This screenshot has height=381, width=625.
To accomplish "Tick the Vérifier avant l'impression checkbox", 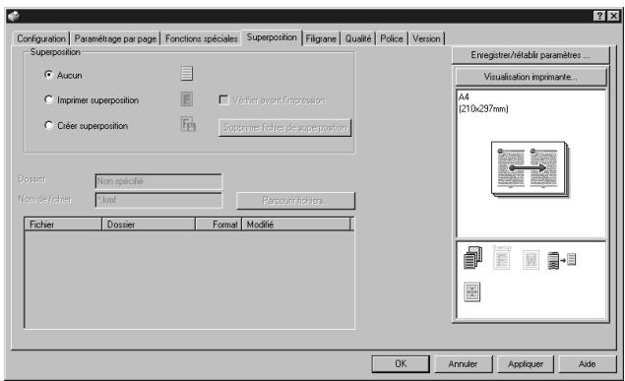I will [224, 99].
